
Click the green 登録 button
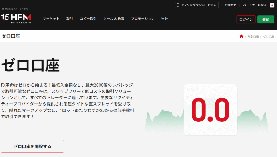point(265,19)
